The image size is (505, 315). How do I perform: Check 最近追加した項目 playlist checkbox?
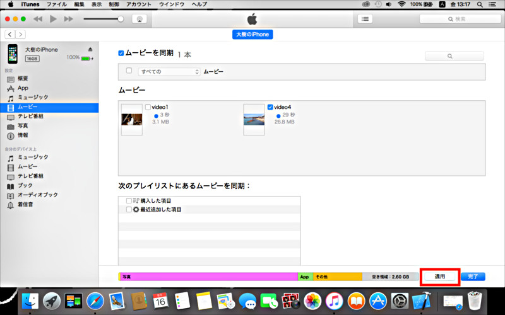pos(129,210)
